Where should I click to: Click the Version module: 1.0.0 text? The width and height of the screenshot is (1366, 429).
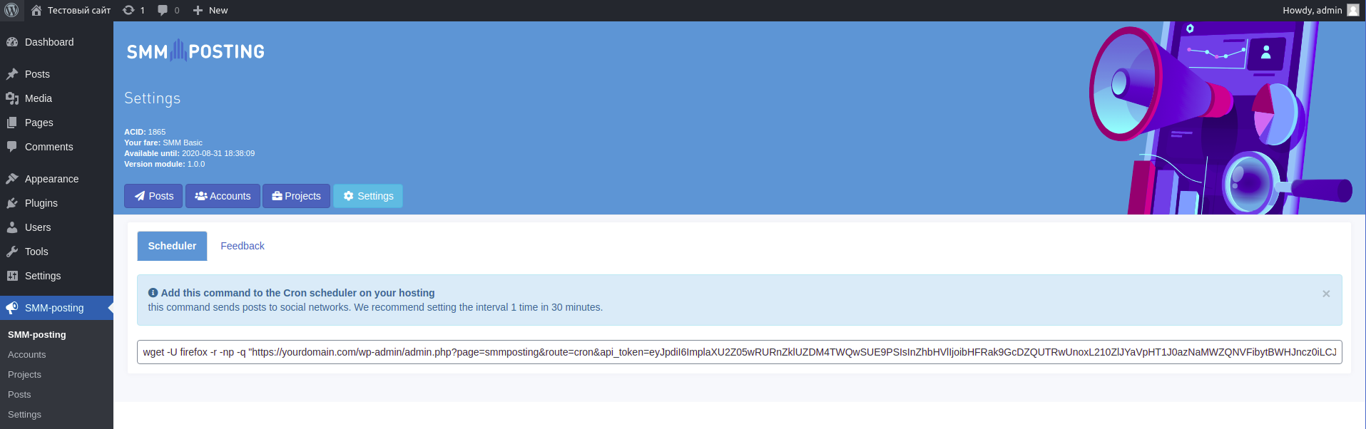(x=164, y=164)
